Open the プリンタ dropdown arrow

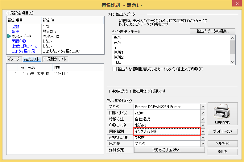point(203,107)
